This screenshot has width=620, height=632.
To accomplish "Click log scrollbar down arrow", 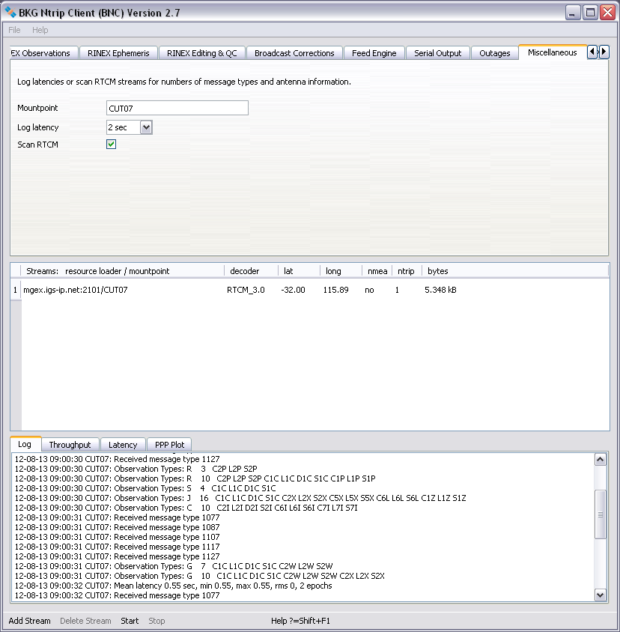I will pyautogui.click(x=600, y=595).
